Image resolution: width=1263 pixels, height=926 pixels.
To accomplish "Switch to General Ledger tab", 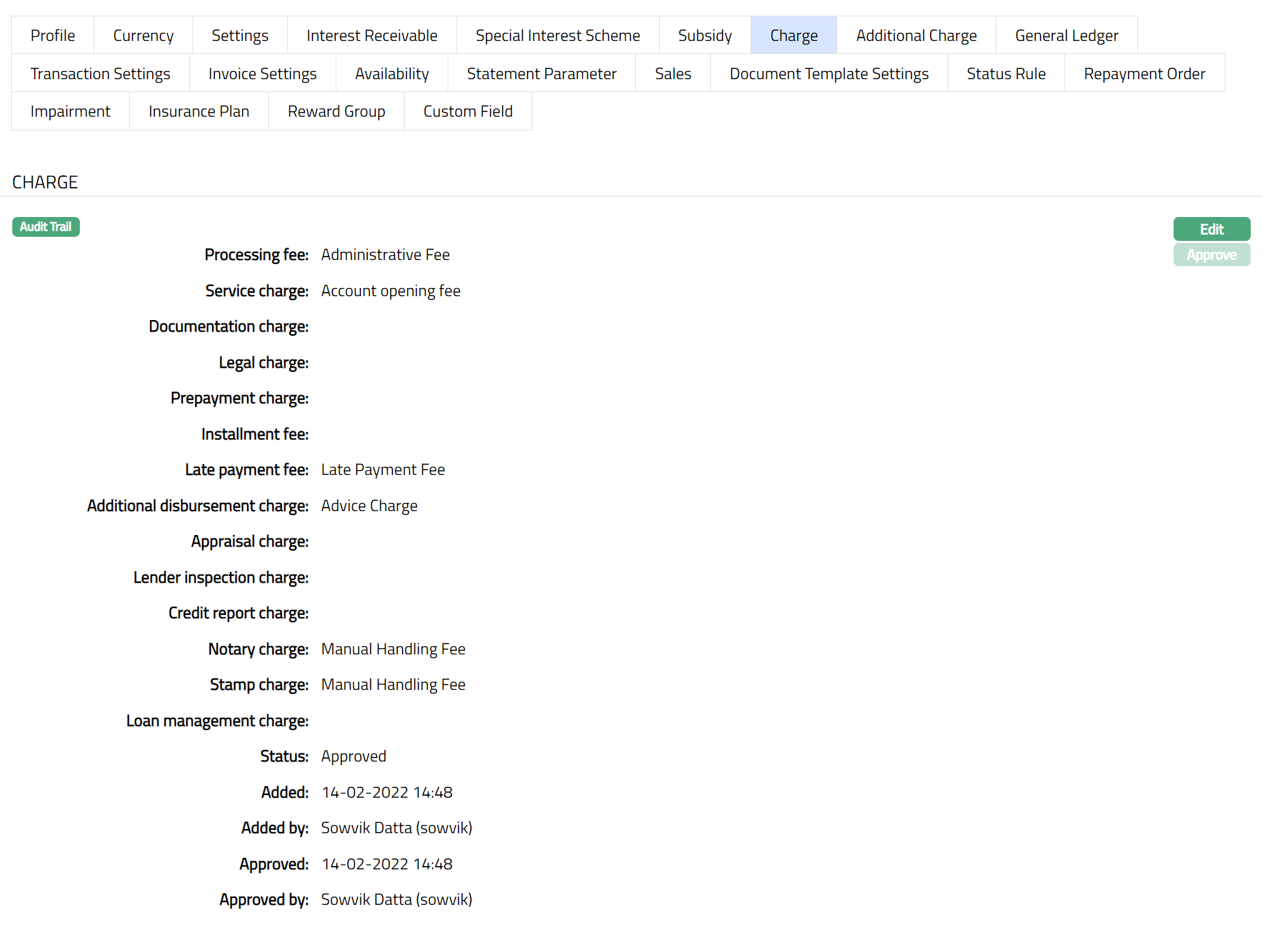I will click(x=1066, y=35).
